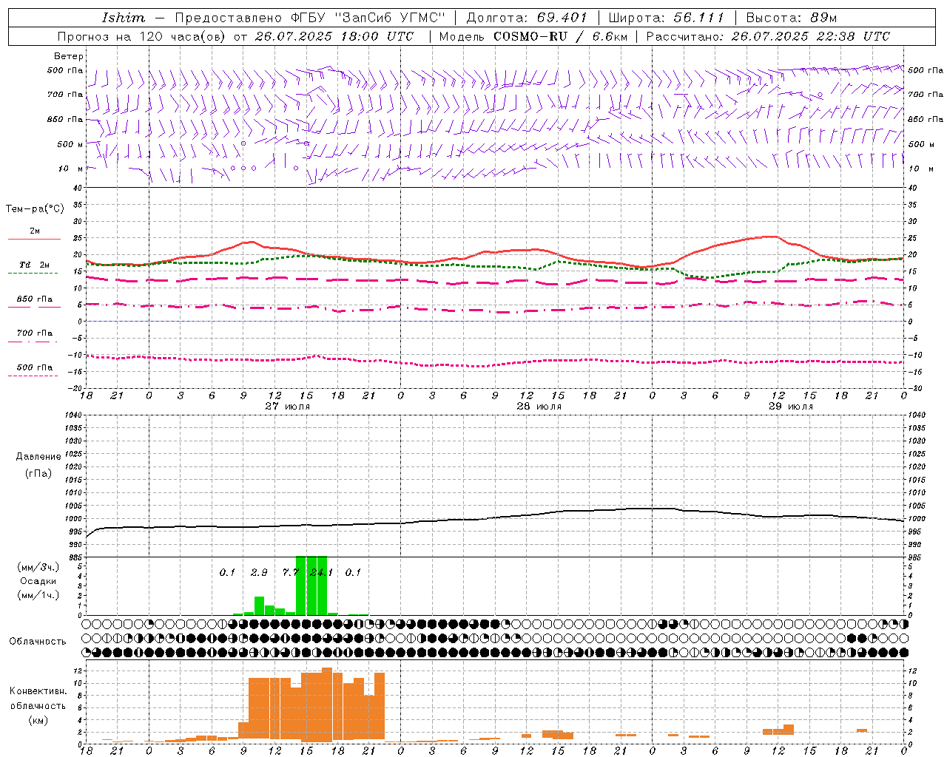The image size is (947, 757).
Task: Select the 'Широта: 56.111' latitude value
Action: pyautogui.click(x=666, y=18)
